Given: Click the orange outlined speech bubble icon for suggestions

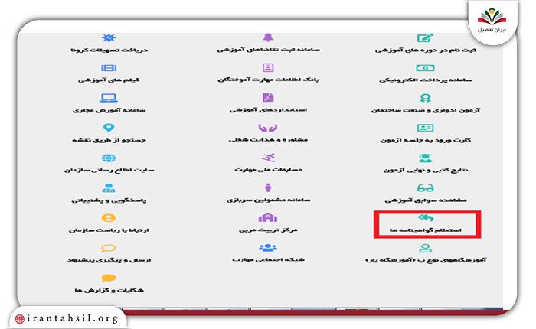Looking at the screenshot, I should tap(109, 248).
